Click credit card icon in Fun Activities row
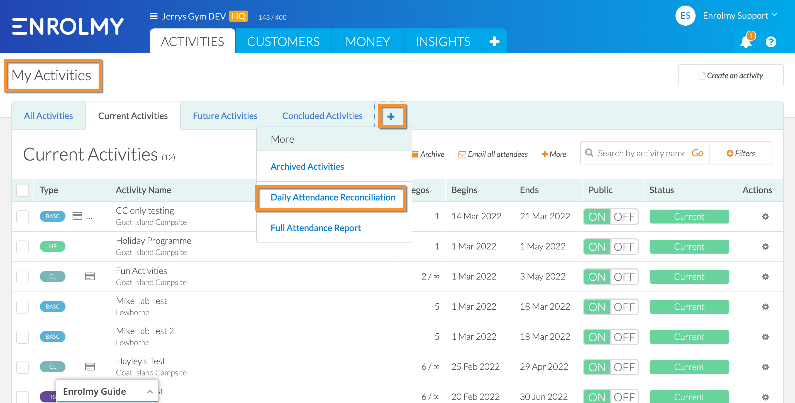 tap(90, 276)
